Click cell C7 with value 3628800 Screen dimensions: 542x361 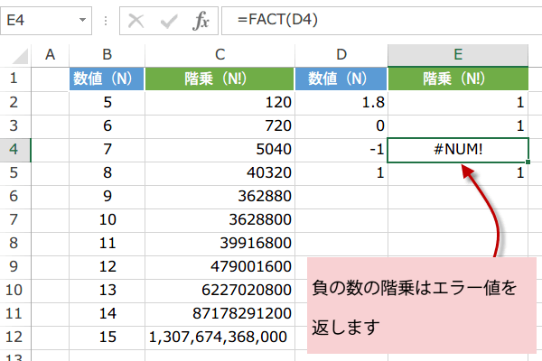(220, 220)
